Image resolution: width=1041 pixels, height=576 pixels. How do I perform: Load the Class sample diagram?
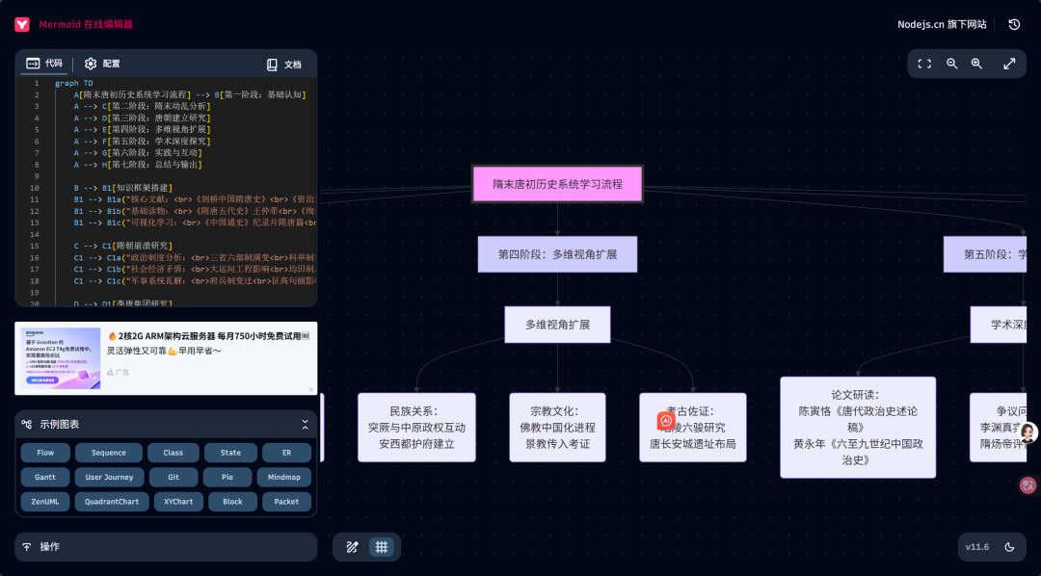pos(173,453)
